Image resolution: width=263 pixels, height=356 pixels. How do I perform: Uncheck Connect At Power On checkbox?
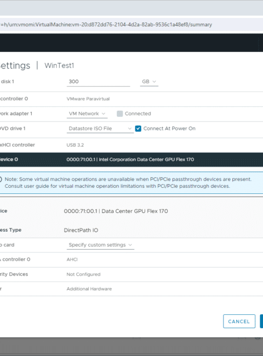click(x=138, y=129)
